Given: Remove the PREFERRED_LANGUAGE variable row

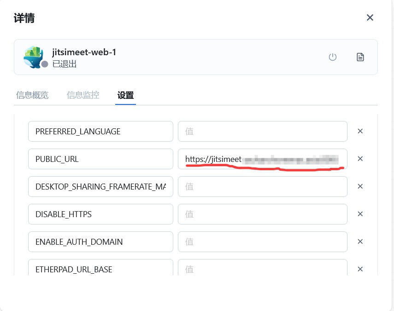Looking at the screenshot, I should pyautogui.click(x=360, y=131).
